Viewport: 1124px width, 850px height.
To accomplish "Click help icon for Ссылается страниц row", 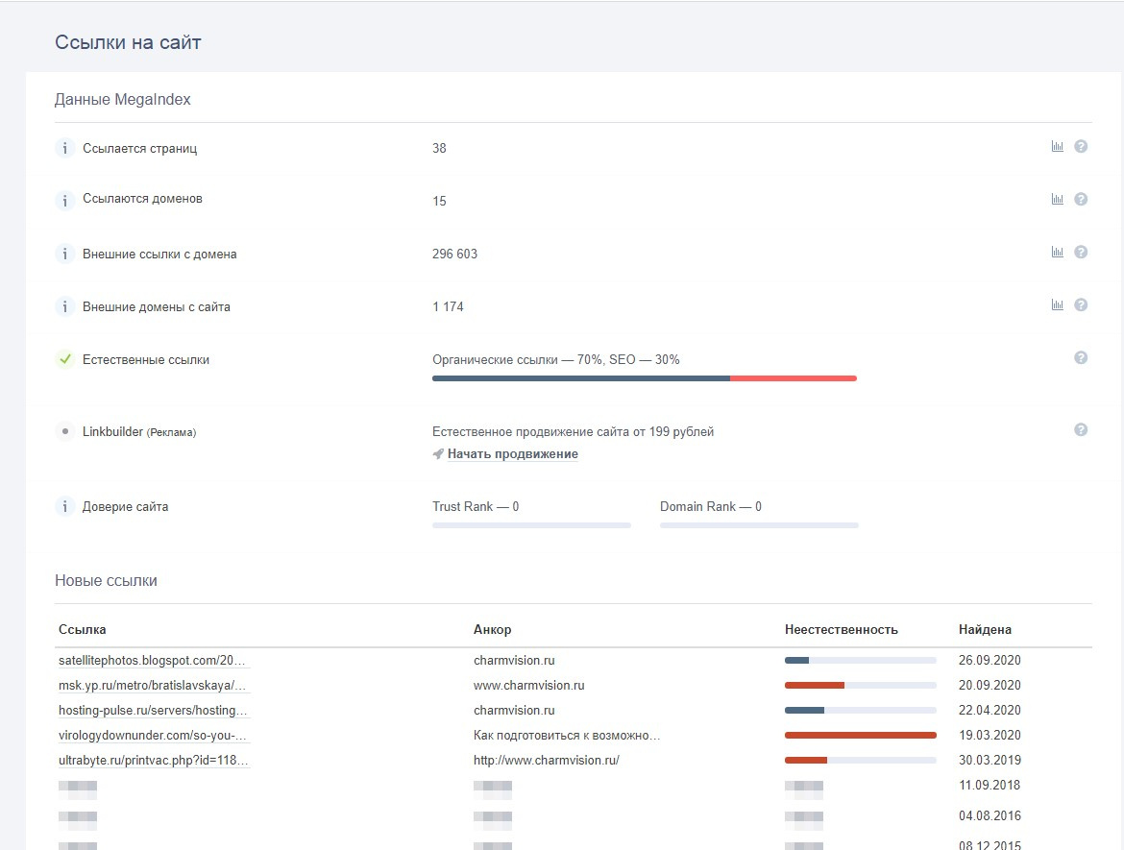I will 1081,147.
